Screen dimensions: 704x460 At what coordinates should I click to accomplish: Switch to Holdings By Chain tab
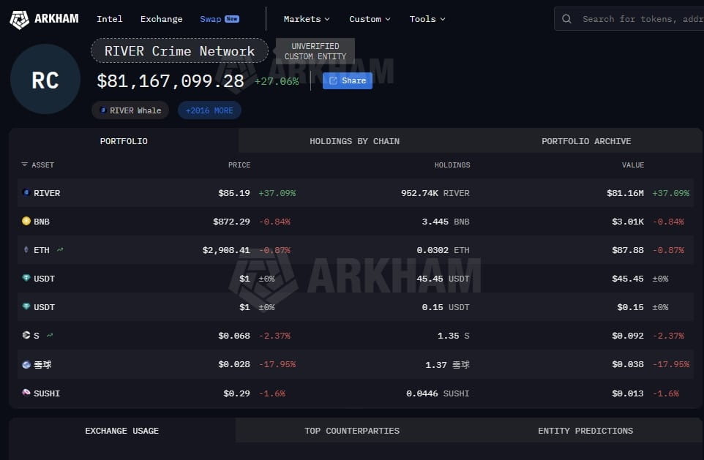coord(354,141)
